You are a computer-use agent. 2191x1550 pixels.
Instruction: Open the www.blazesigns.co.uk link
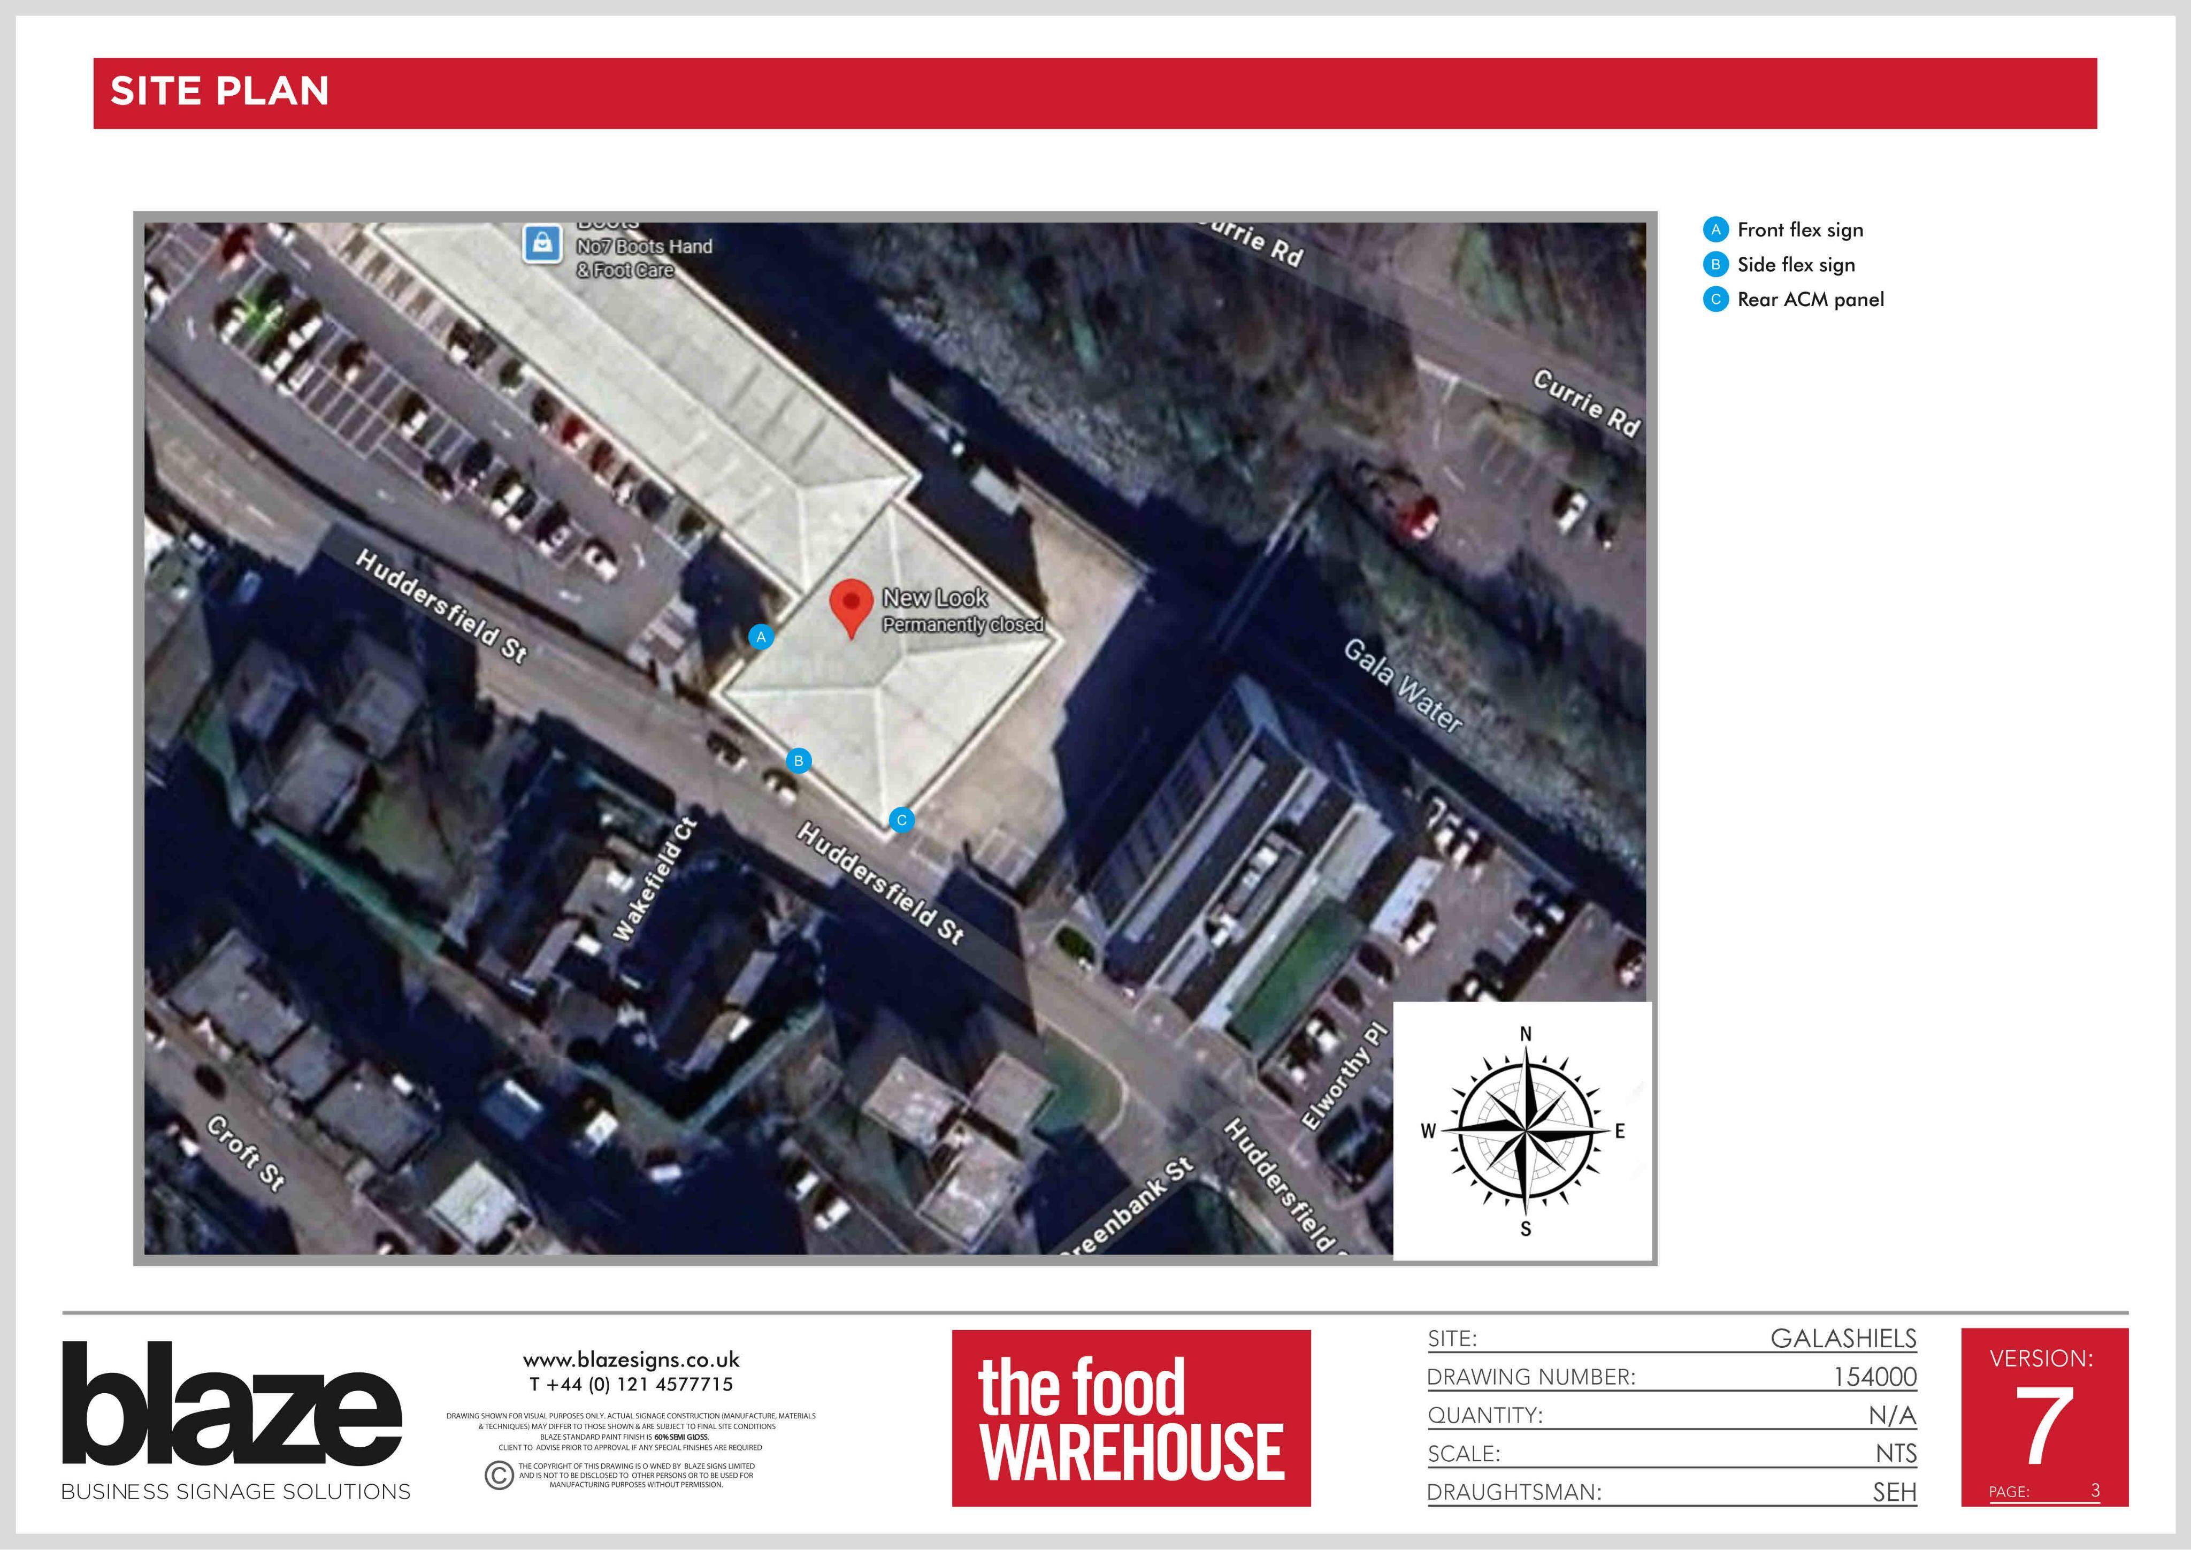(632, 1360)
